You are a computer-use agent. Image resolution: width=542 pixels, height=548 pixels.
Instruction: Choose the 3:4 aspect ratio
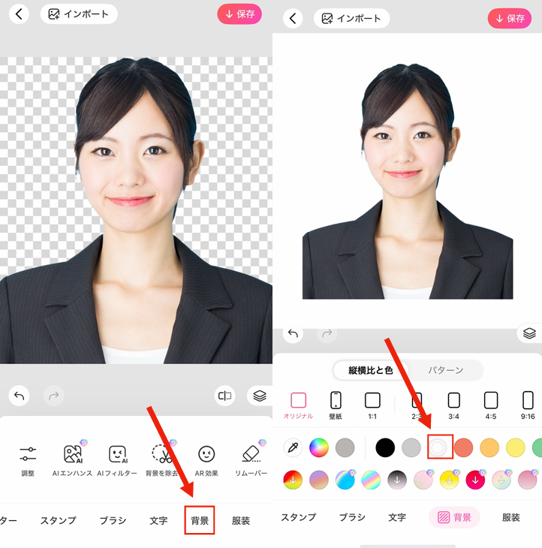pyautogui.click(x=453, y=405)
